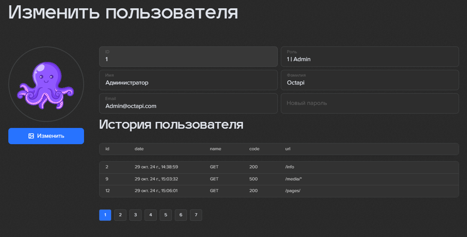The height and width of the screenshot is (237, 467).
Task: Click the image icon in Изменить button
Action: pyautogui.click(x=31, y=136)
